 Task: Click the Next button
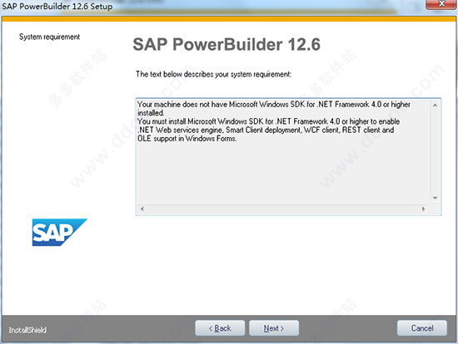(x=274, y=328)
